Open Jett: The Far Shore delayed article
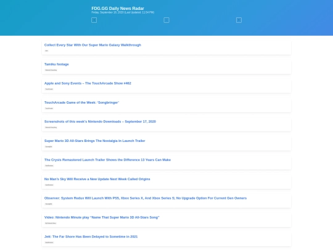 tap(91, 236)
